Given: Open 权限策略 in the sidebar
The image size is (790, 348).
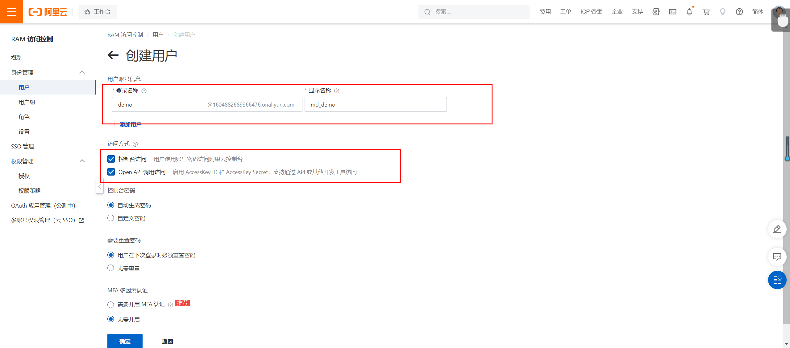Looking at the screenshot, I should [30, 191].
